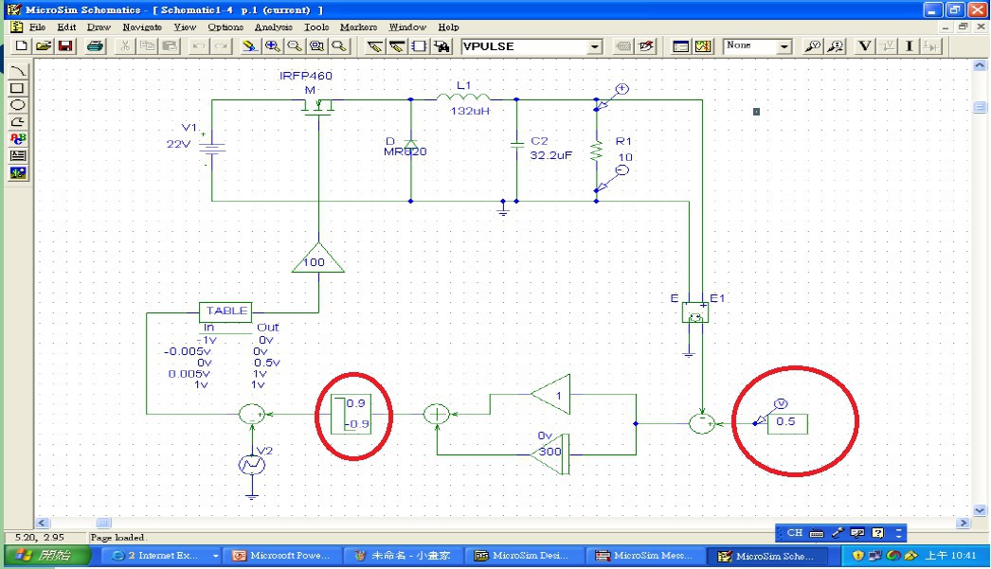Image resolution: width=991 pixels, height=569 pixels.
Task: Open the Analysis menu
Action: click(x=273, y=27)
